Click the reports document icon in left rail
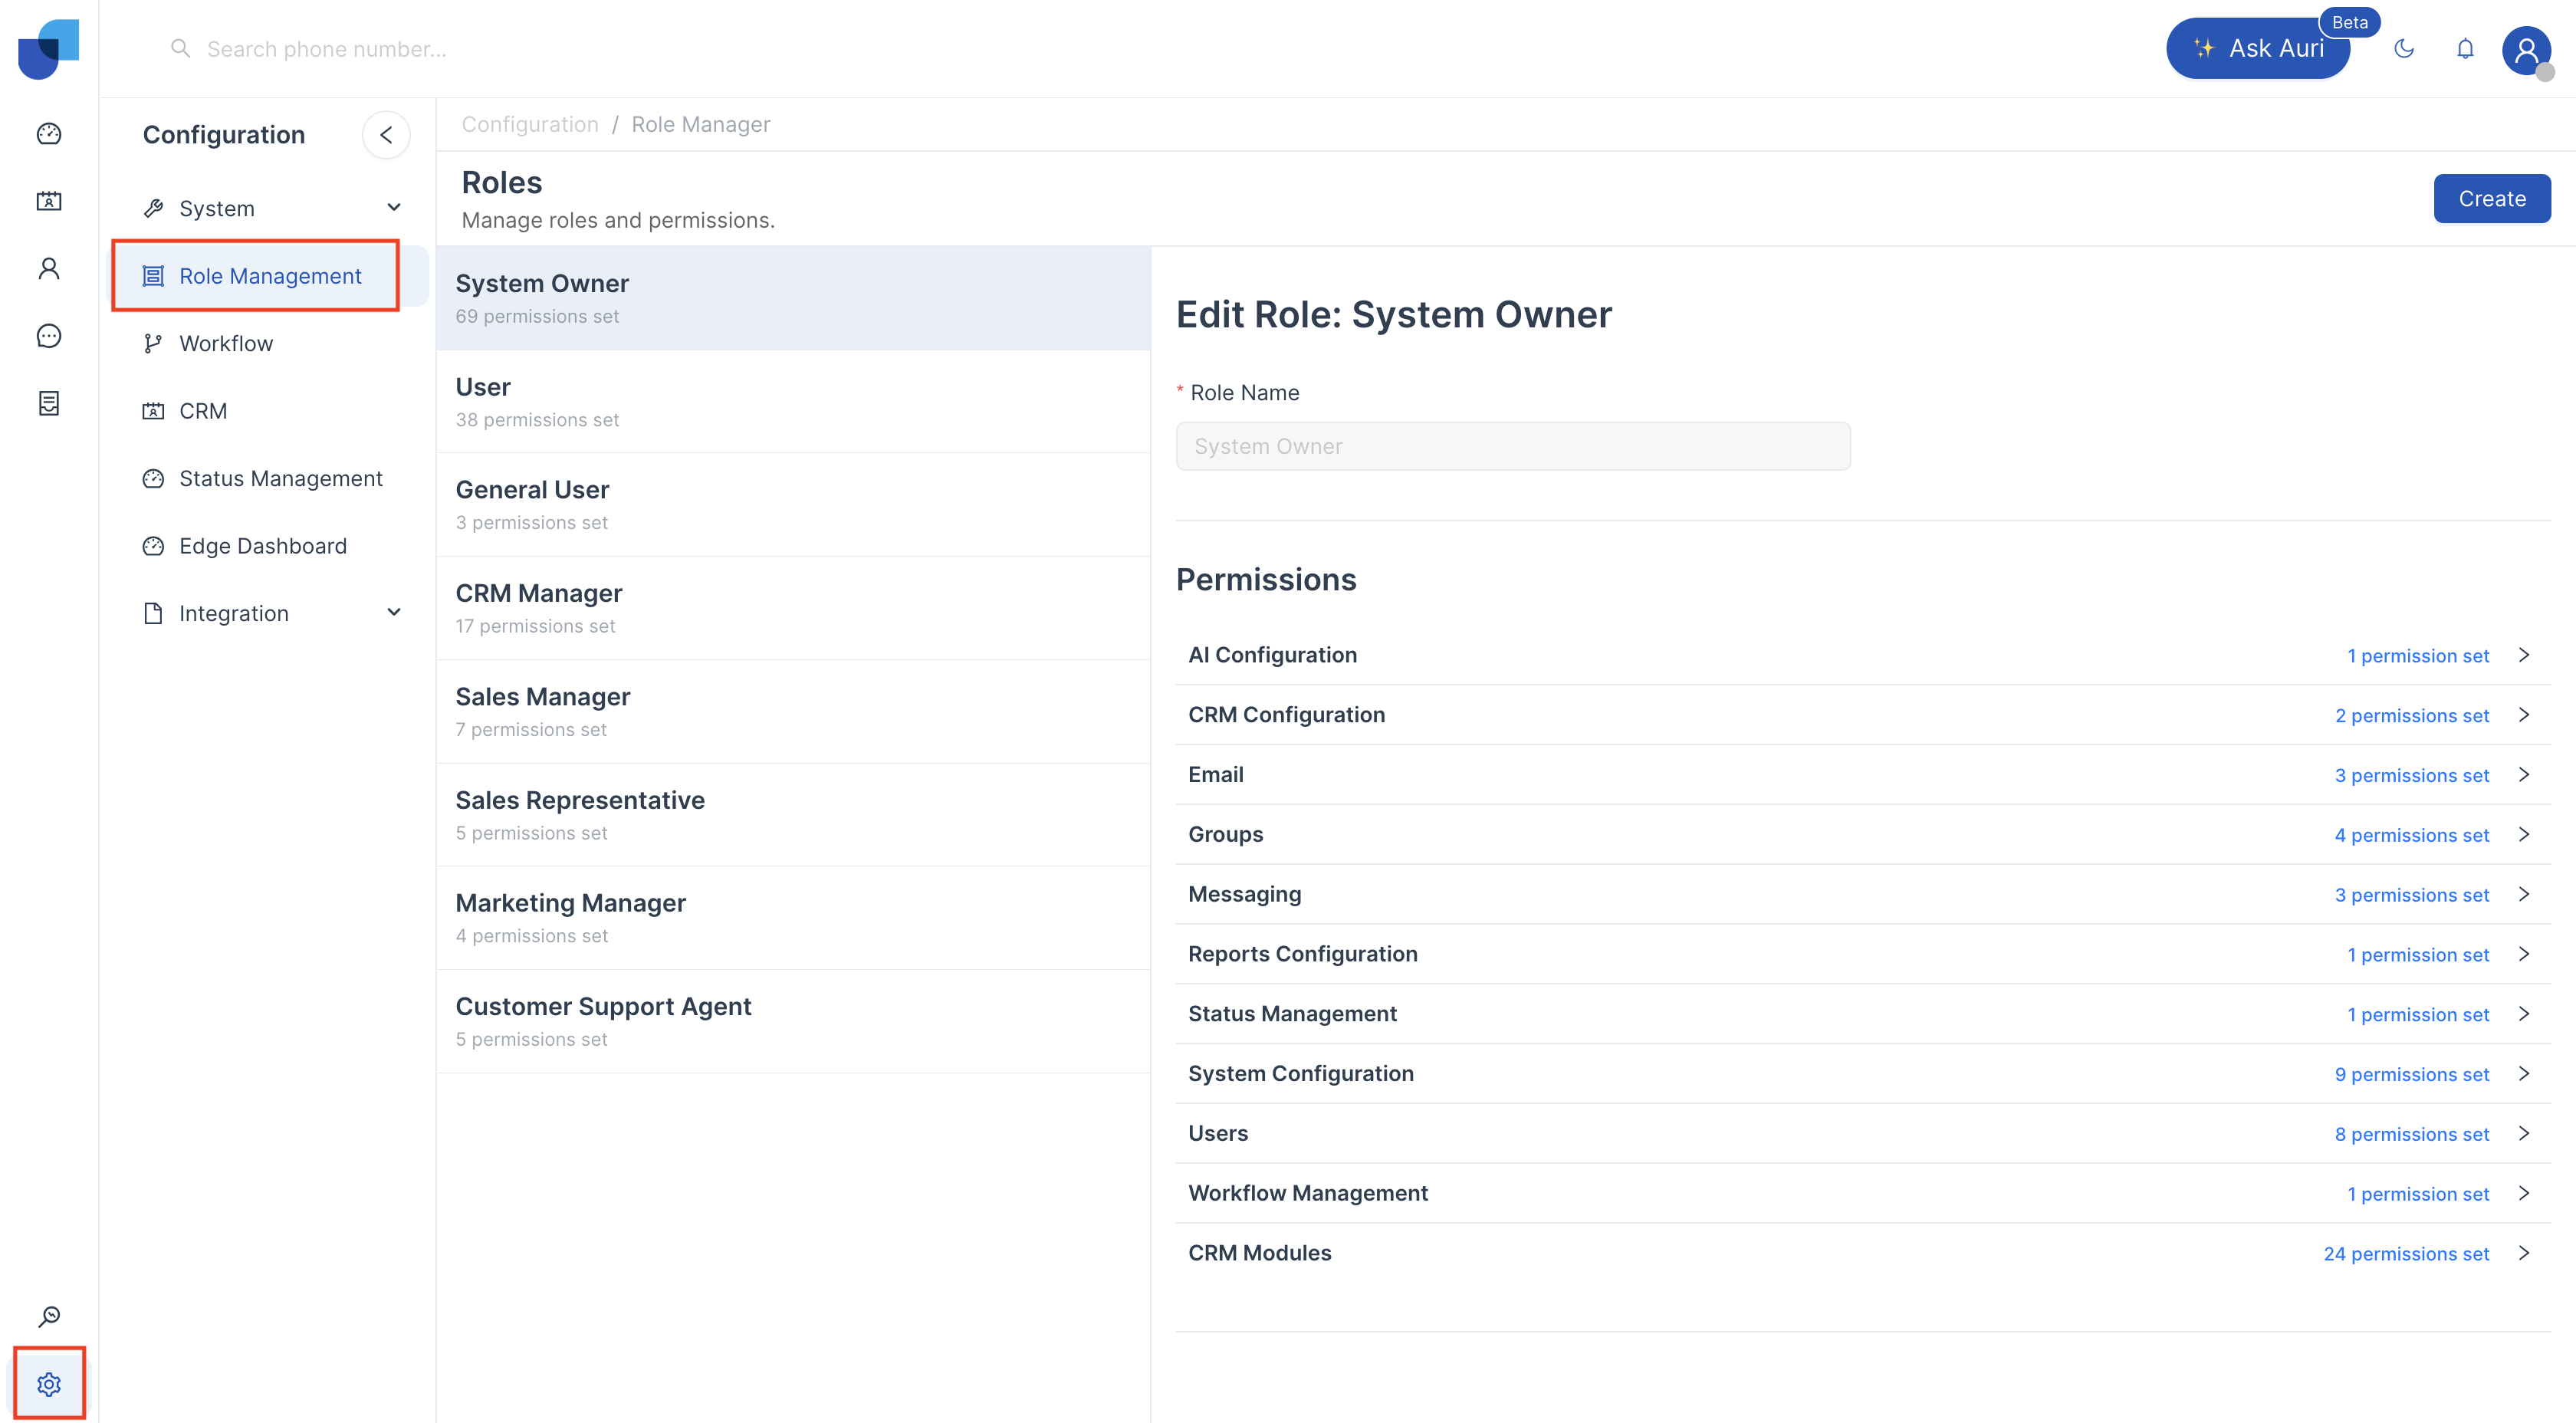The width and height of the screenshot is (2576, 1423). 49,403
